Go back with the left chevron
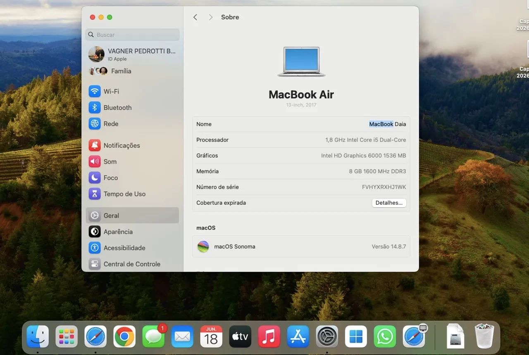The image size is (529, 355). tap(195, 17)
